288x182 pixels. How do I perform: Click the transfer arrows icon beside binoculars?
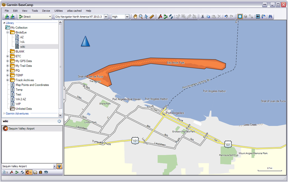pyautogui.click(x=264, y=16)
